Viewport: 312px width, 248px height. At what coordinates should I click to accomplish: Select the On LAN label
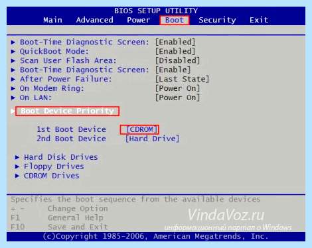point(36,97)
